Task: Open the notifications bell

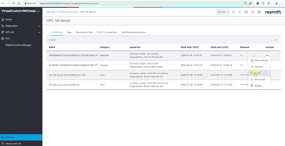Action: coord(233,12)
